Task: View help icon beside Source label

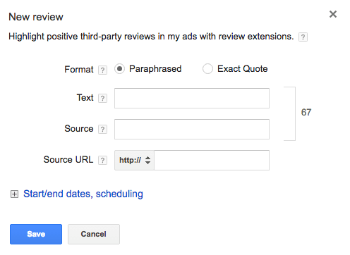Action: coord(102,129)
